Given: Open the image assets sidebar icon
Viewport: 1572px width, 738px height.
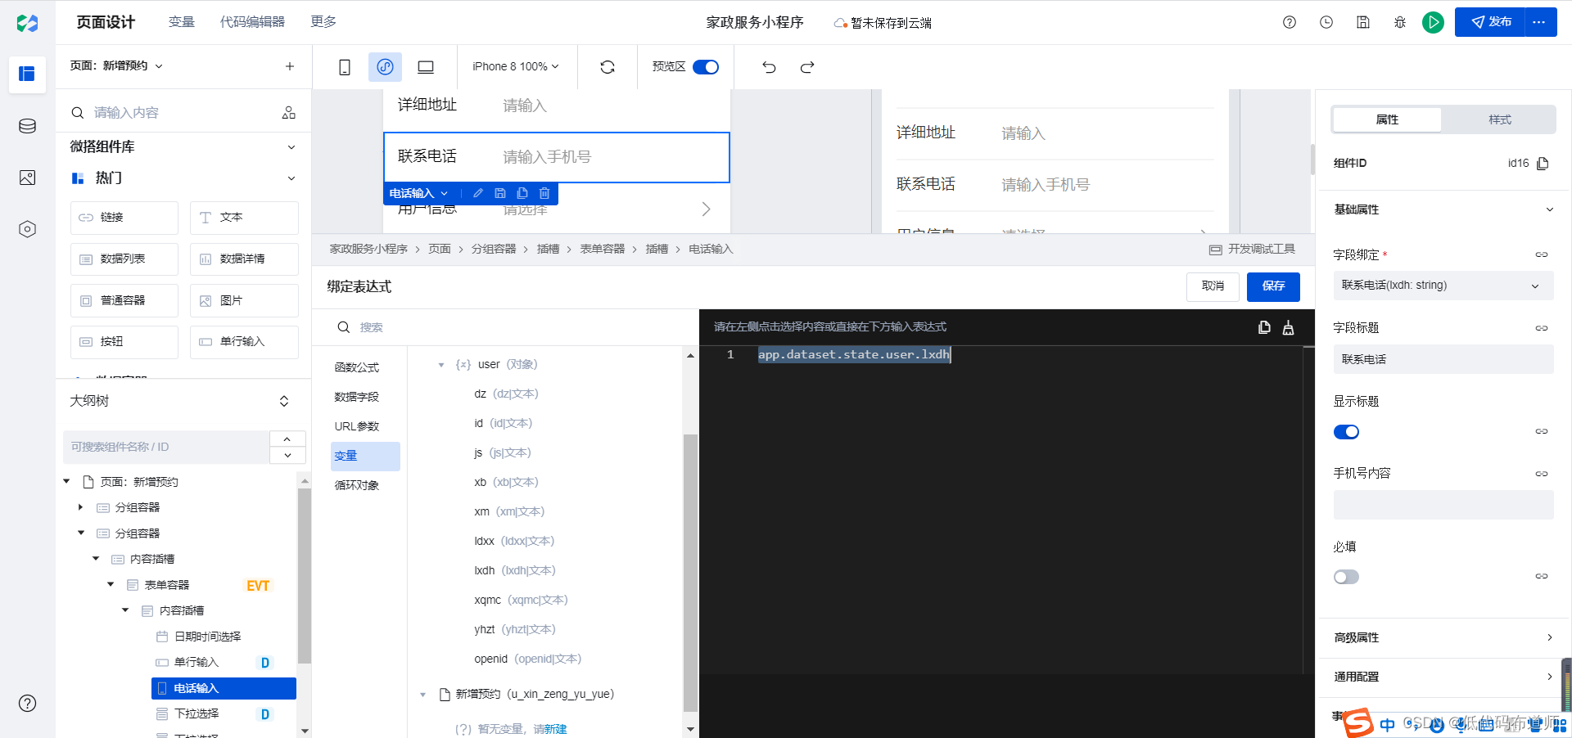Looking at the screenshot, I should click(x=27, y=178).
